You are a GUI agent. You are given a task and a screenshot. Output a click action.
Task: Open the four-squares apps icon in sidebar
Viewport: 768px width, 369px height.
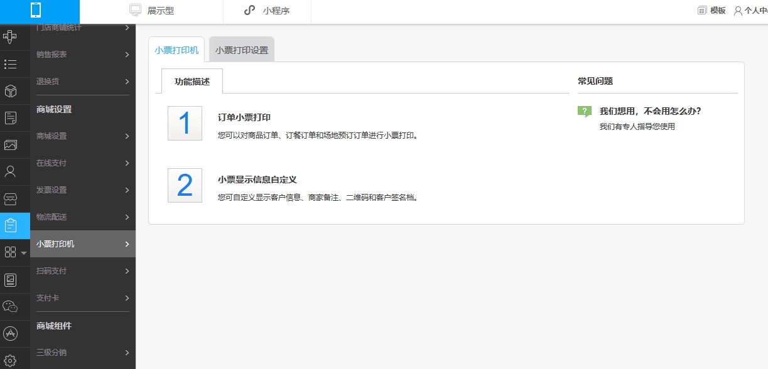pos(10,252)
